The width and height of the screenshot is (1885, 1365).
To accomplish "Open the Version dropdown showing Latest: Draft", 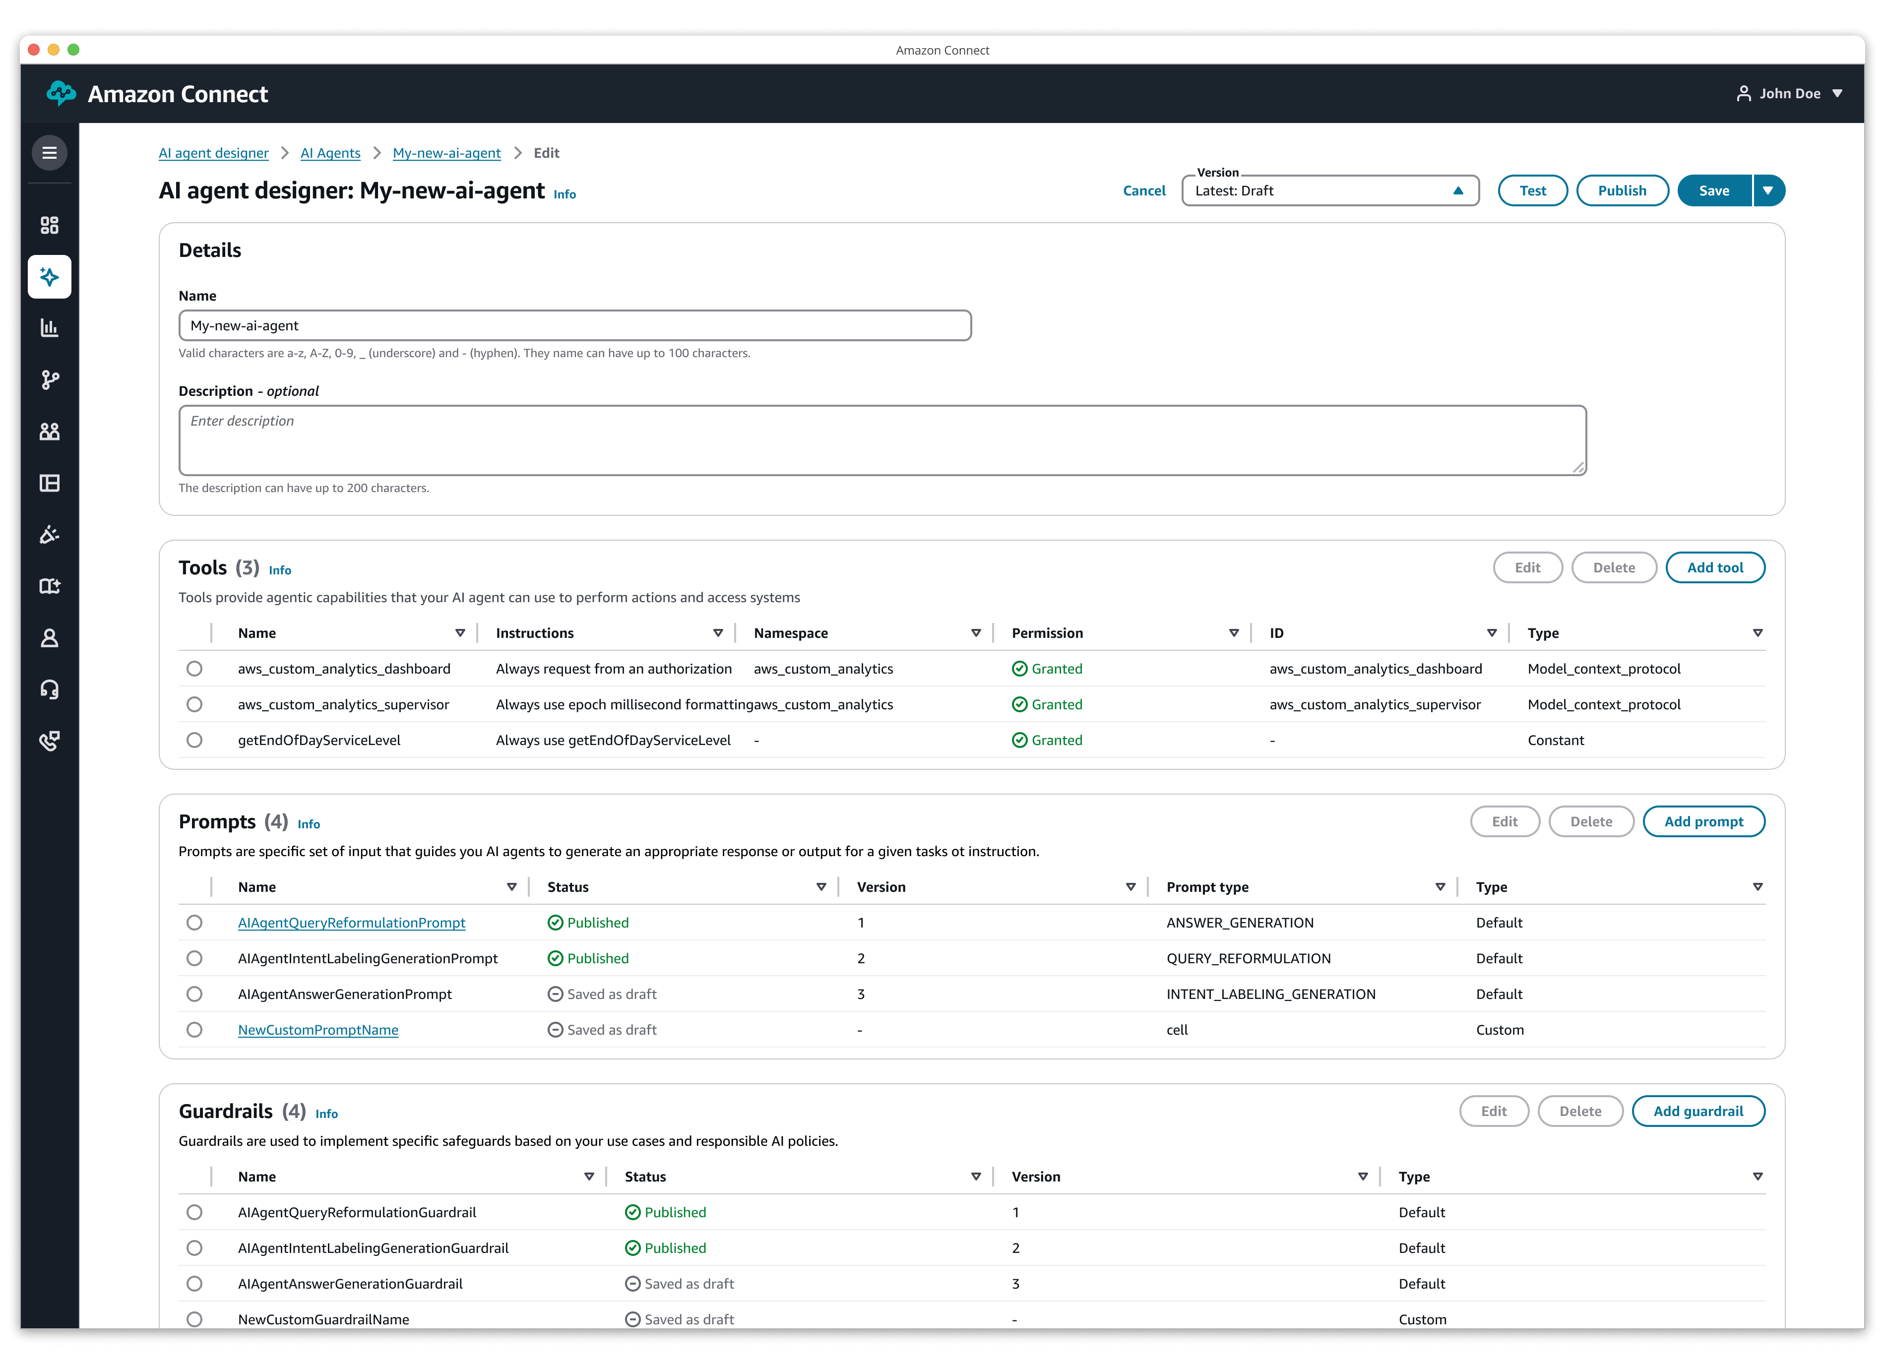I will 1329,191.
